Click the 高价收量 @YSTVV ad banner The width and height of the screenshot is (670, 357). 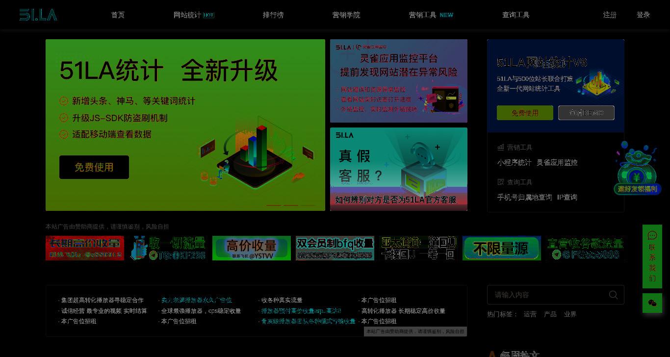click(x=252, y=248)
